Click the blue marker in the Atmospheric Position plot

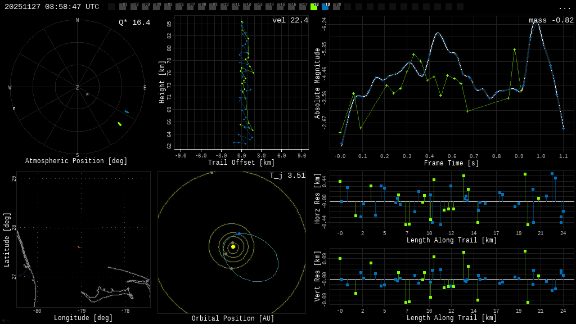tap(127, 112)
